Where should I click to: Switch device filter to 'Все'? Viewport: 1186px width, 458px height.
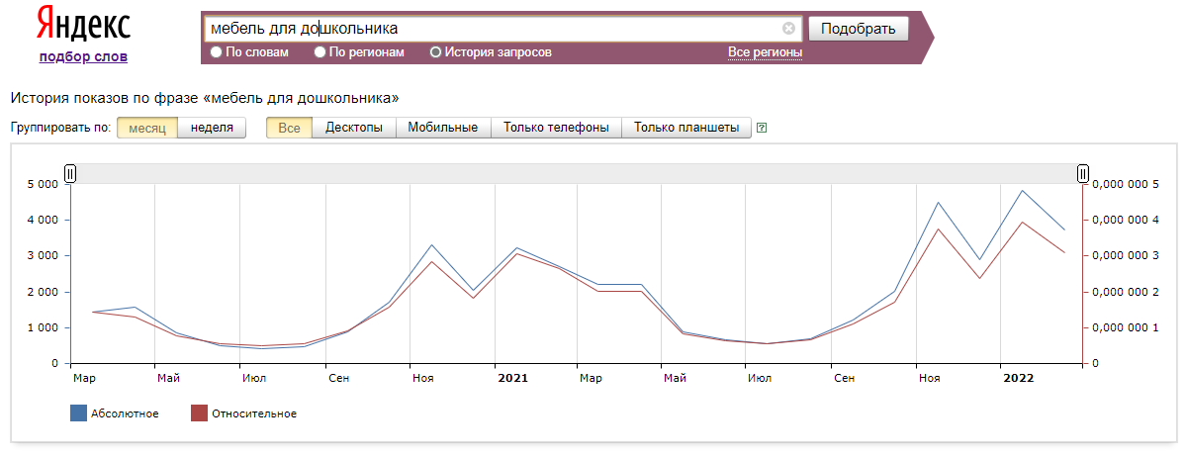(x=289, y=128)
